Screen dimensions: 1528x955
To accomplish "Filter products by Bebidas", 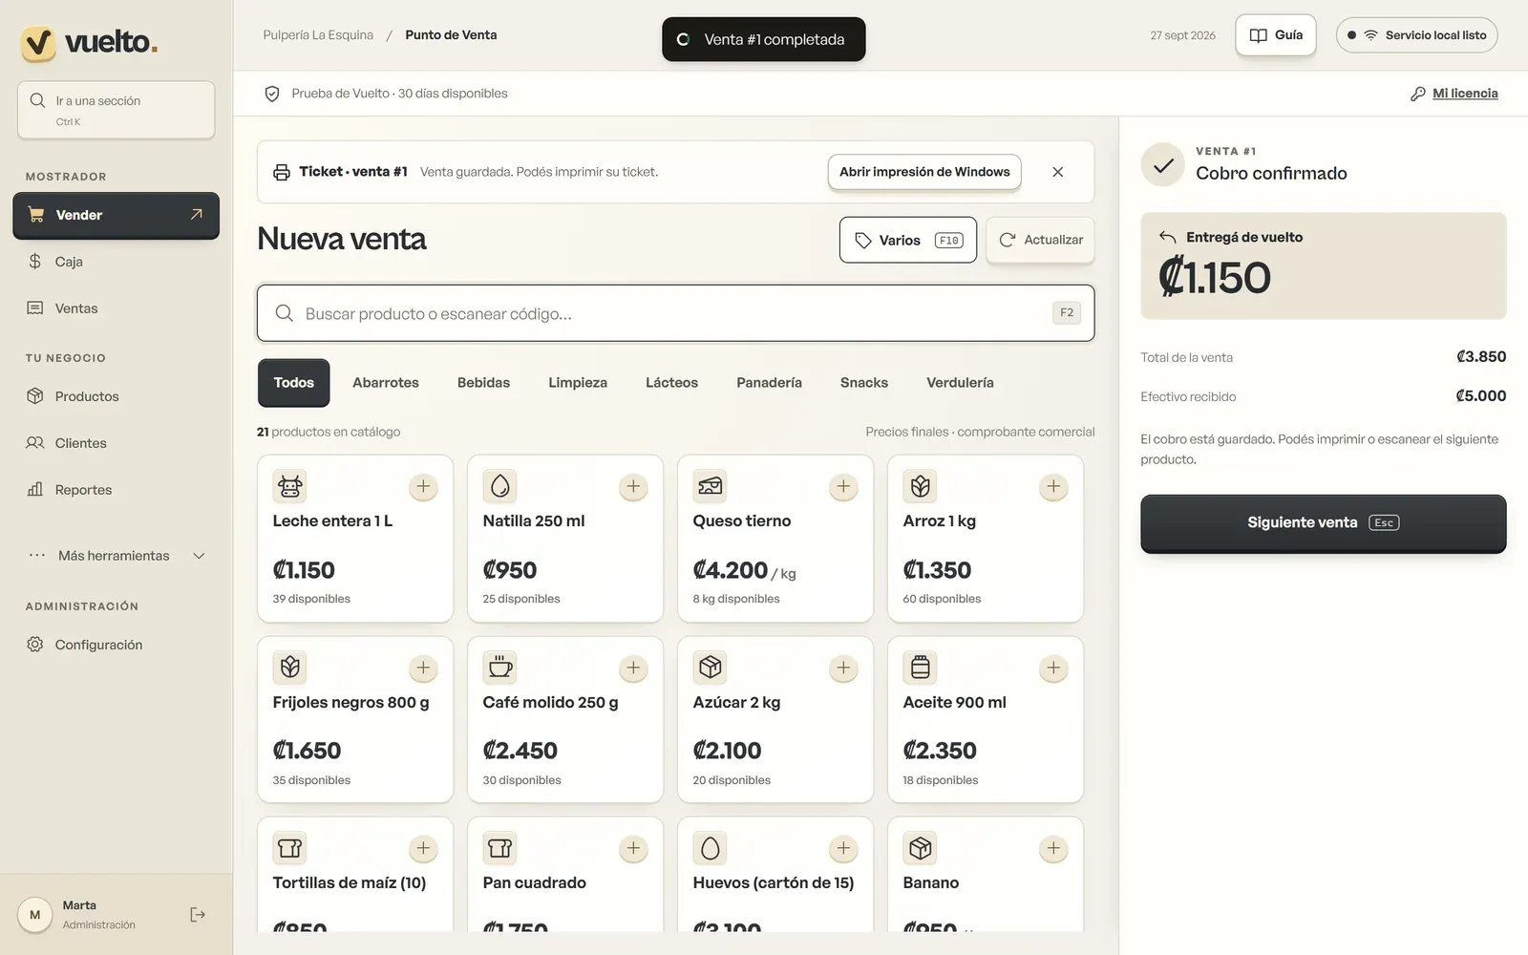I will [x=483, y=383].
